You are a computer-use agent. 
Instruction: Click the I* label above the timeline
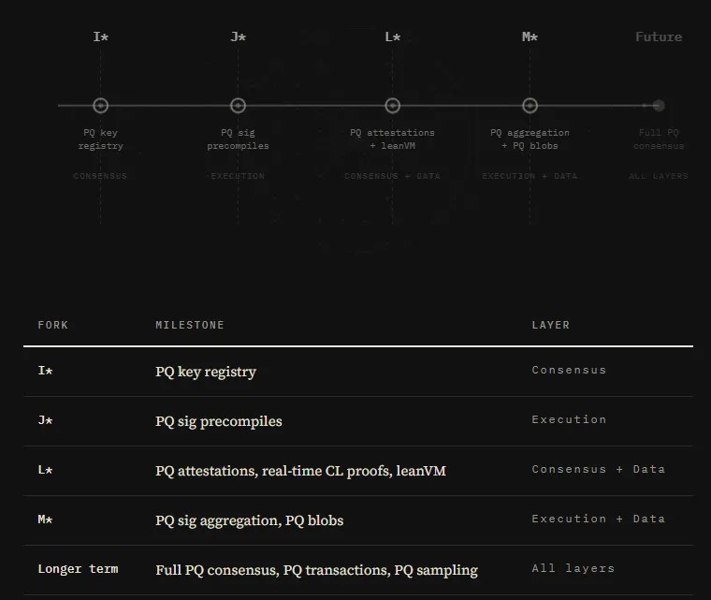click(101, 37)
